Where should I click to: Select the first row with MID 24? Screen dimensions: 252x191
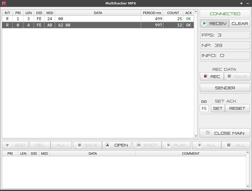click(98, 19)
